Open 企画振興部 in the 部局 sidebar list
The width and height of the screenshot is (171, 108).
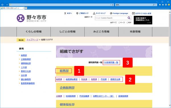pyautogui.click(x=26, y=59)
